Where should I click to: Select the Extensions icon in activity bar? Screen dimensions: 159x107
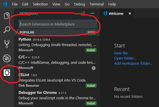click(7, 73)
